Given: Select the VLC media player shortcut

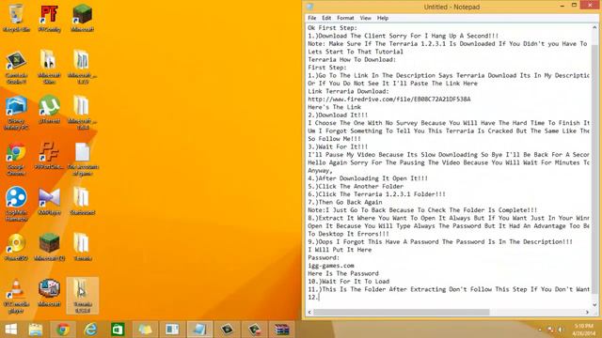Looking at the screenshot, I should click(16, 296).
